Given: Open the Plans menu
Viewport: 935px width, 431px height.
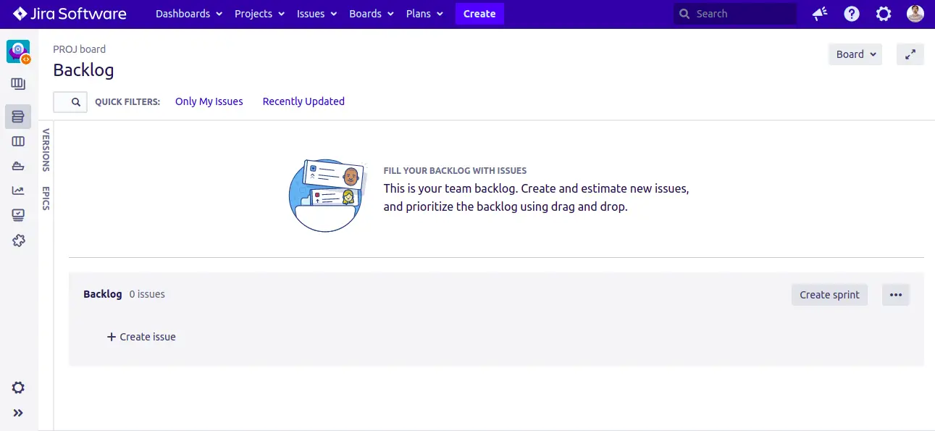Looking at the screenshot, I should (x=424, y=14).
